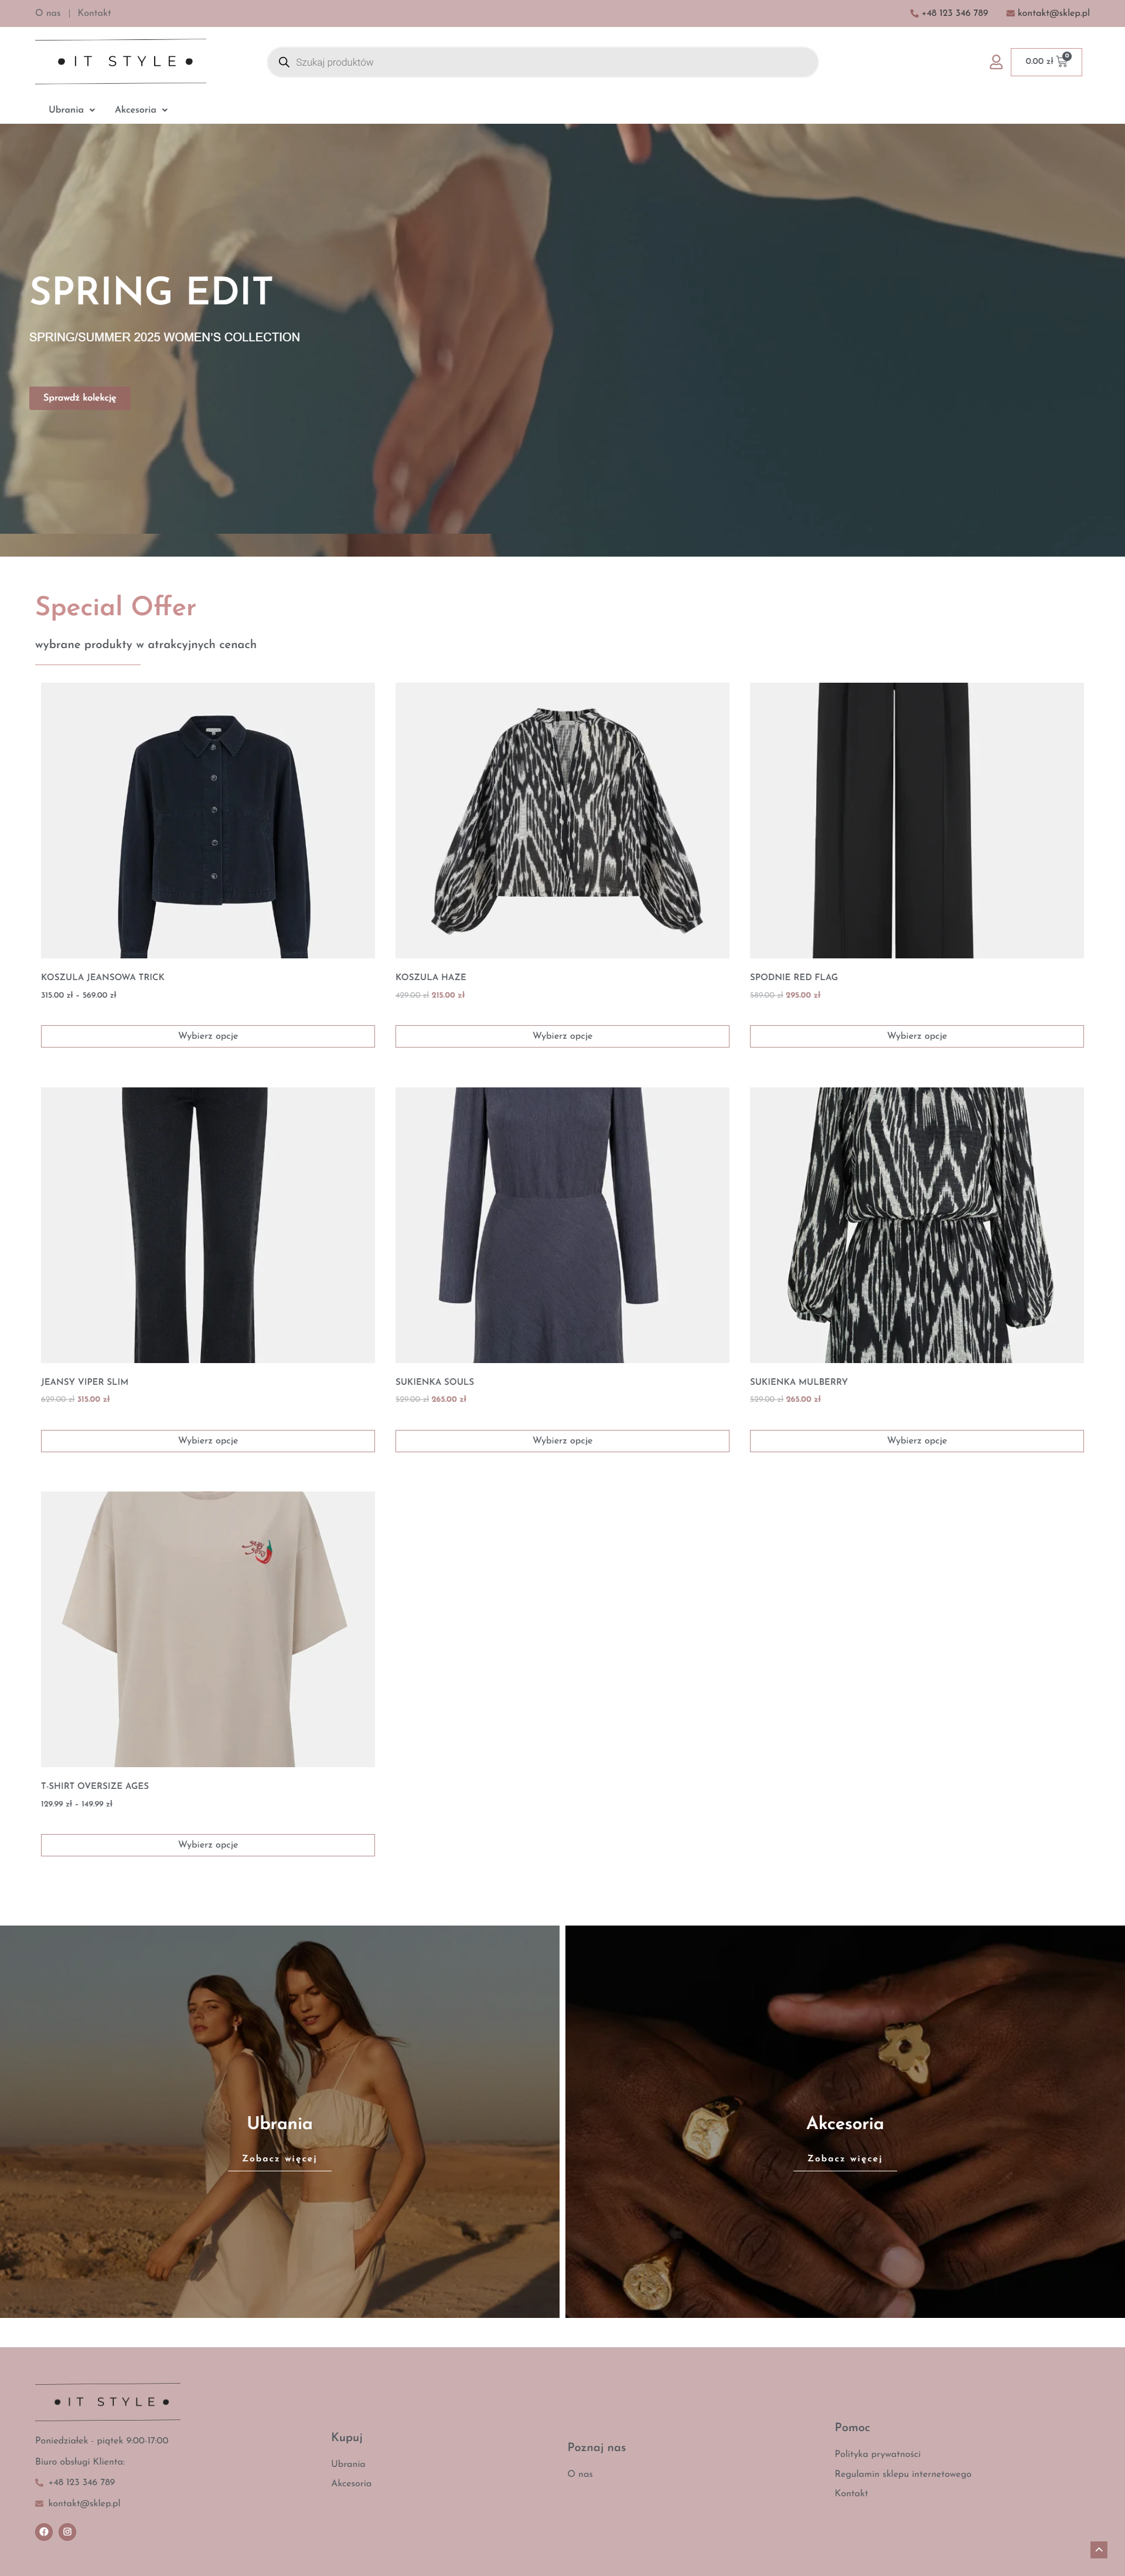Open the Kontakt link in top bar

click(94, 13)
